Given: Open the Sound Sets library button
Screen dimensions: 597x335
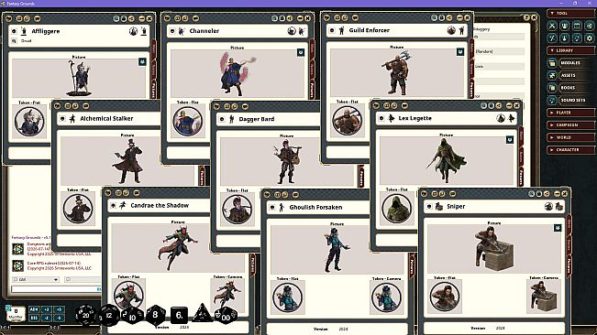Looking at the screenshot, I should tap(575, 101).
